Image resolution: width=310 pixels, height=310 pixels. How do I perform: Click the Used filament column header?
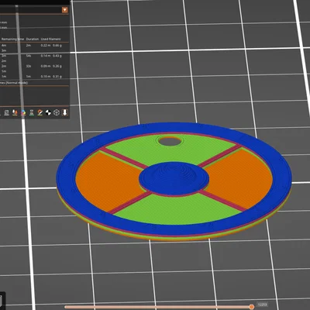tap(50, 39)
